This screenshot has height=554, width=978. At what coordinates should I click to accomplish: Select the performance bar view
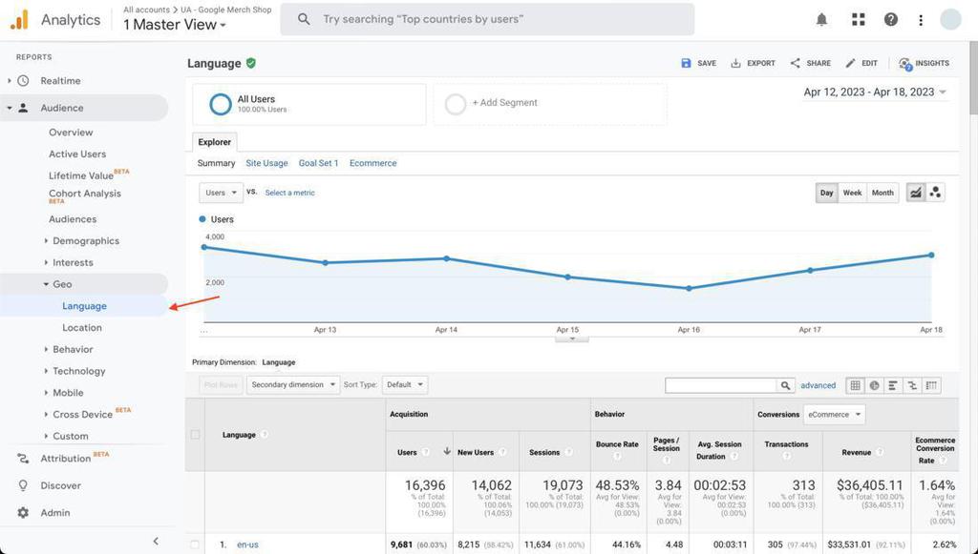[893, 385]
